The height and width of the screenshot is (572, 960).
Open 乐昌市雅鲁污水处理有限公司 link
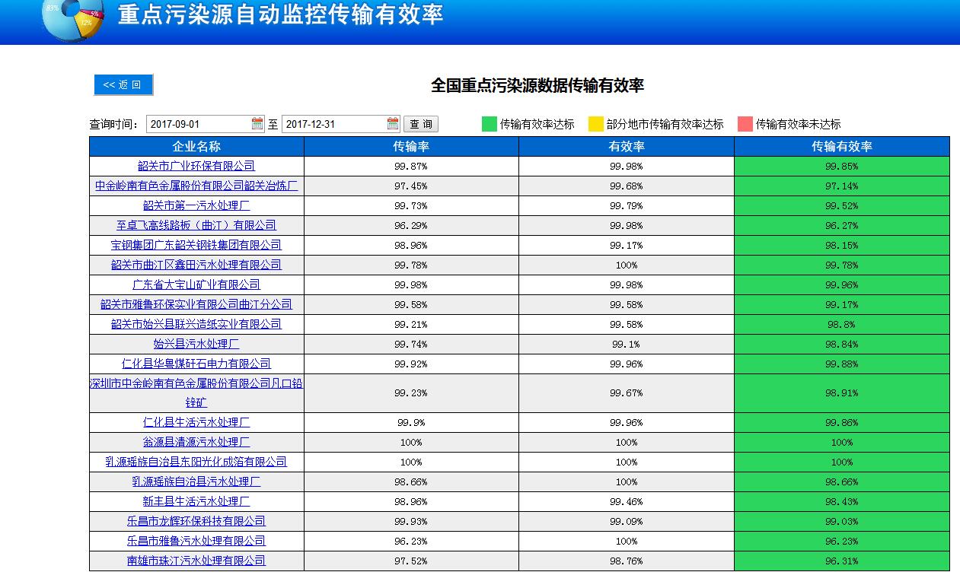[x=196, y=541]
